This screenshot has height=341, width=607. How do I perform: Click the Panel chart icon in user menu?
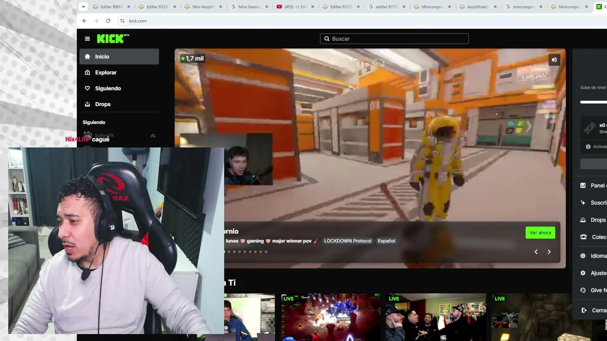coord(583,185)
